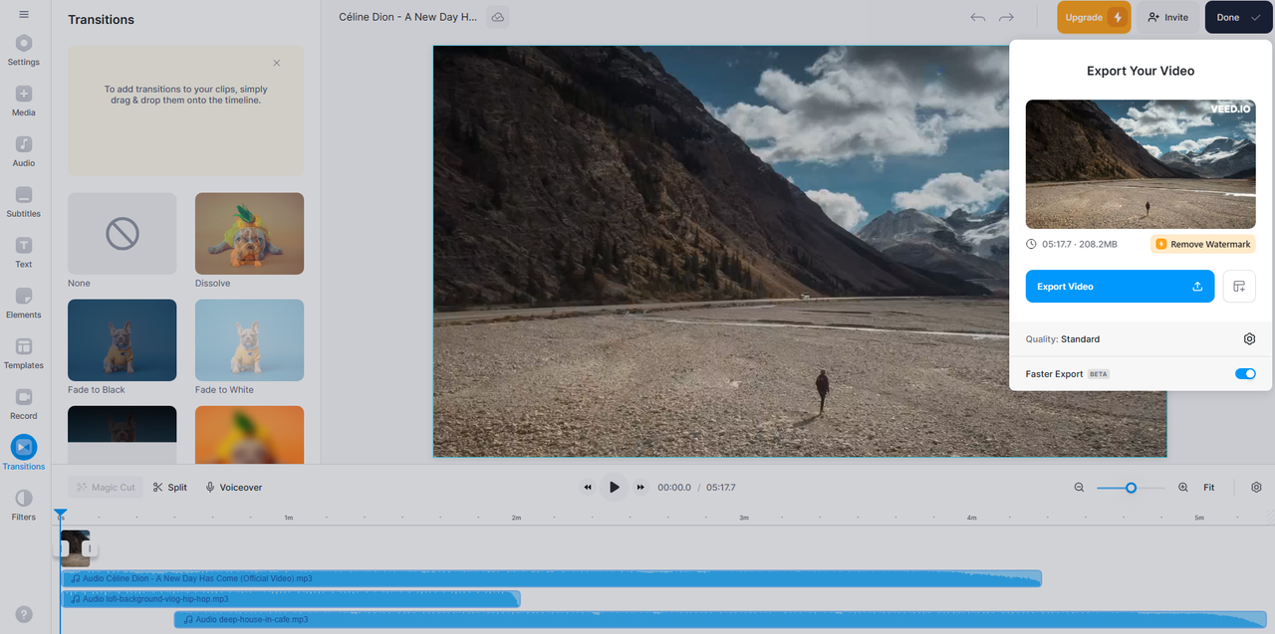Click the Quality: Standard label
This screenshot has height=634, width=1275.
point(1063,339)
